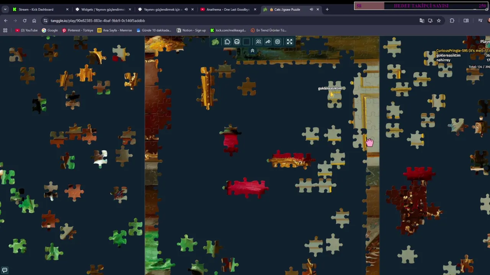Open the En Trend Ürünler bookmark
Screen dimensions: 490x275
coord(268,30)
